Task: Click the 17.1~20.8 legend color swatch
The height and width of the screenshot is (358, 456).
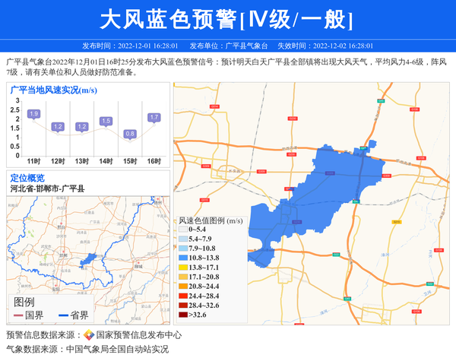Action: click(x=183, y=277)
